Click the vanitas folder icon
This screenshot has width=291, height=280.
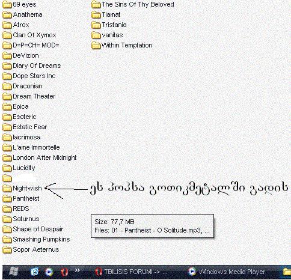pyautogui.click(x=96, y=35)
